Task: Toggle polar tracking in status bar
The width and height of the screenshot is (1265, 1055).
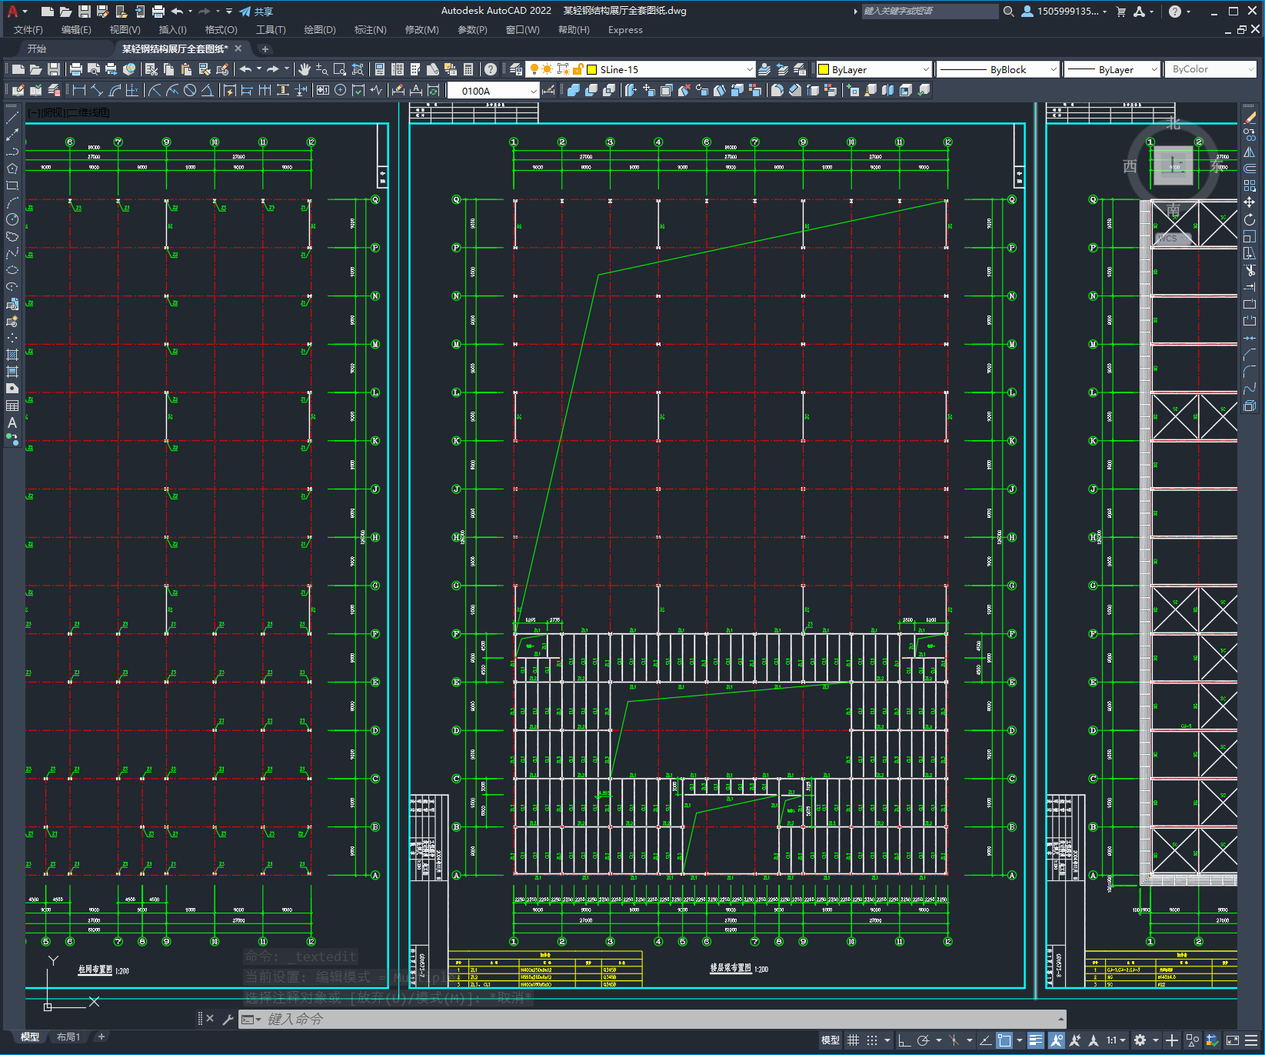Action: (923, 1040)
